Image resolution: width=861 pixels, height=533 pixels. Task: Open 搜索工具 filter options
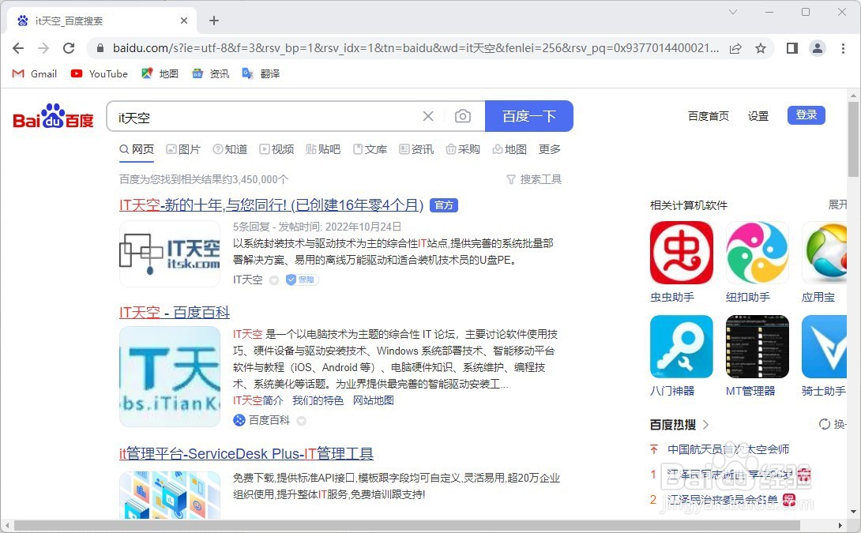tap(534, 179)
